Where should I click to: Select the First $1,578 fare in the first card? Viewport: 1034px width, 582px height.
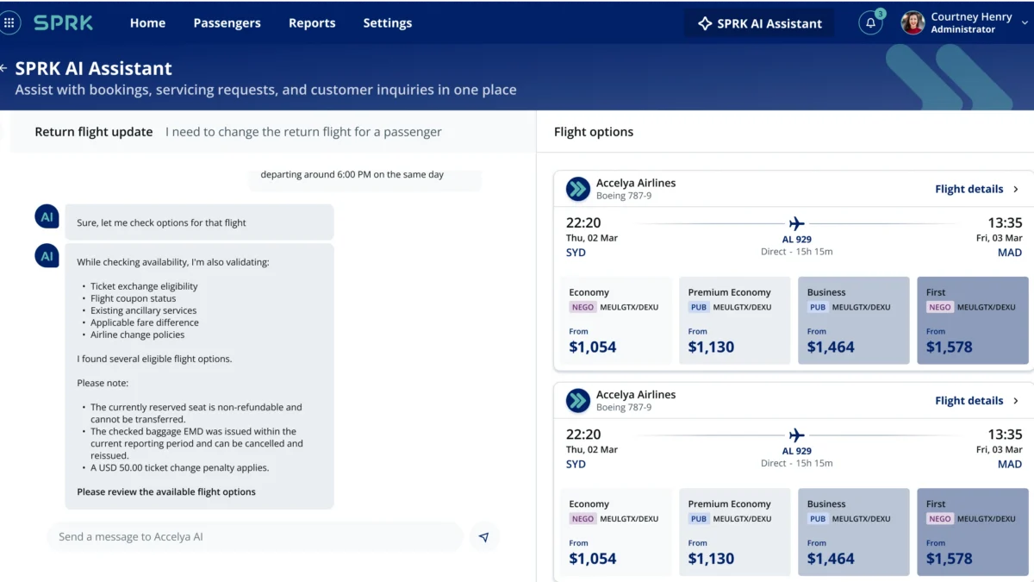[x=973, y=320]
